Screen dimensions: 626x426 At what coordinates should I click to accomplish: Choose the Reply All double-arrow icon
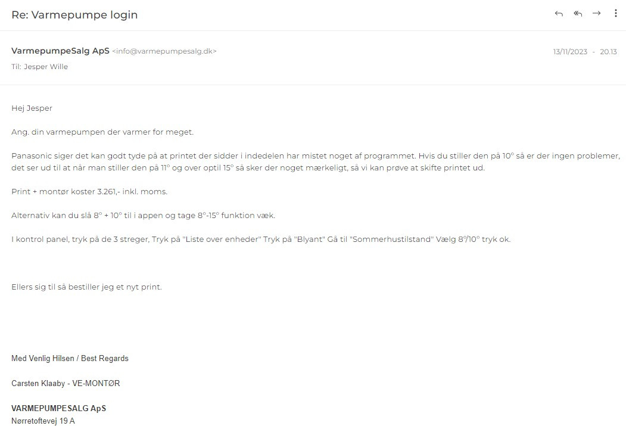click(578, 14)
